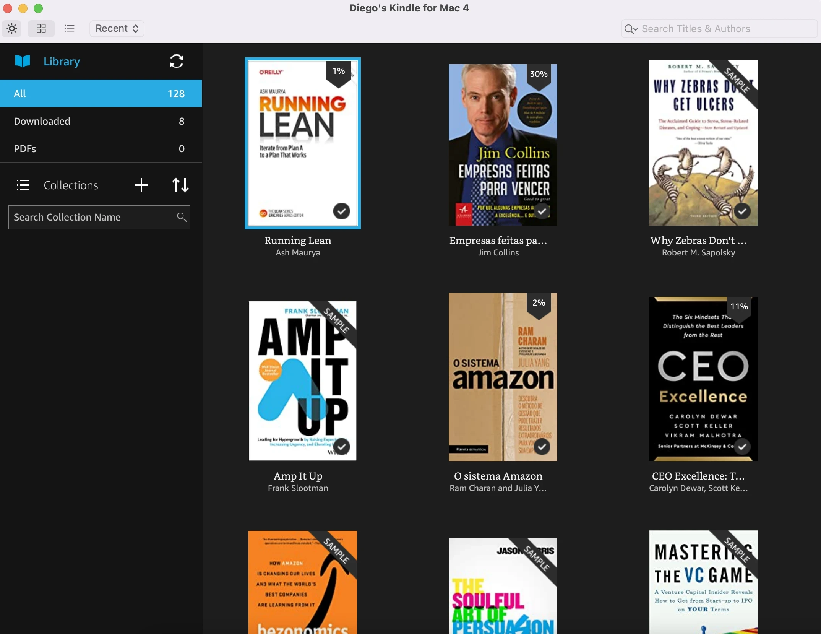Click SAMPLE ribbon on Bezonomics cover
Viewport: 821px width, 634px height.
tap(336, 551)
